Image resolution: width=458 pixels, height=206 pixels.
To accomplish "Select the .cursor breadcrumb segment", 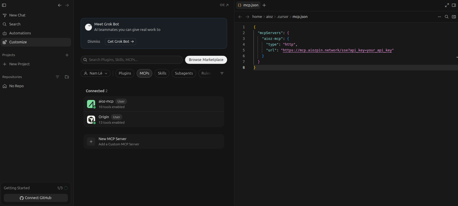I will click(283, 17).
